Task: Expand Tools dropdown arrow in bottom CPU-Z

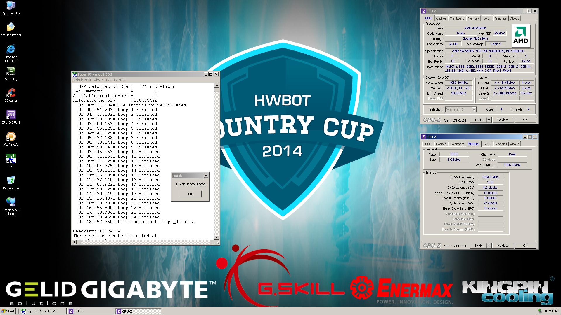Action: [489, 246]
